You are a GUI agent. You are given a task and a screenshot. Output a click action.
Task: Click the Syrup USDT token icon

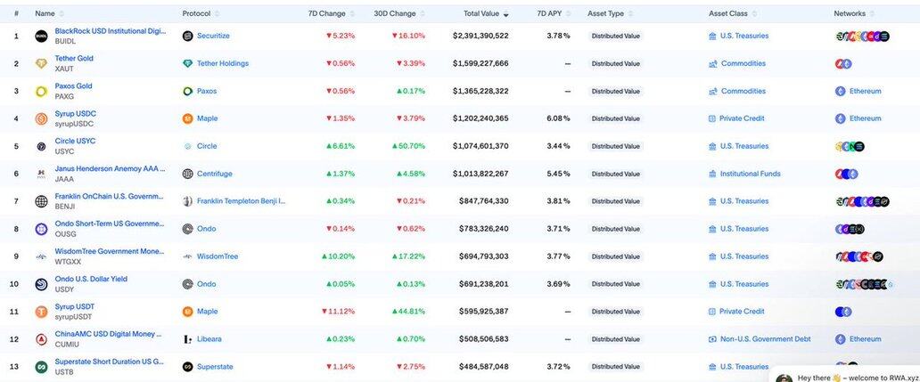(41, 313)
